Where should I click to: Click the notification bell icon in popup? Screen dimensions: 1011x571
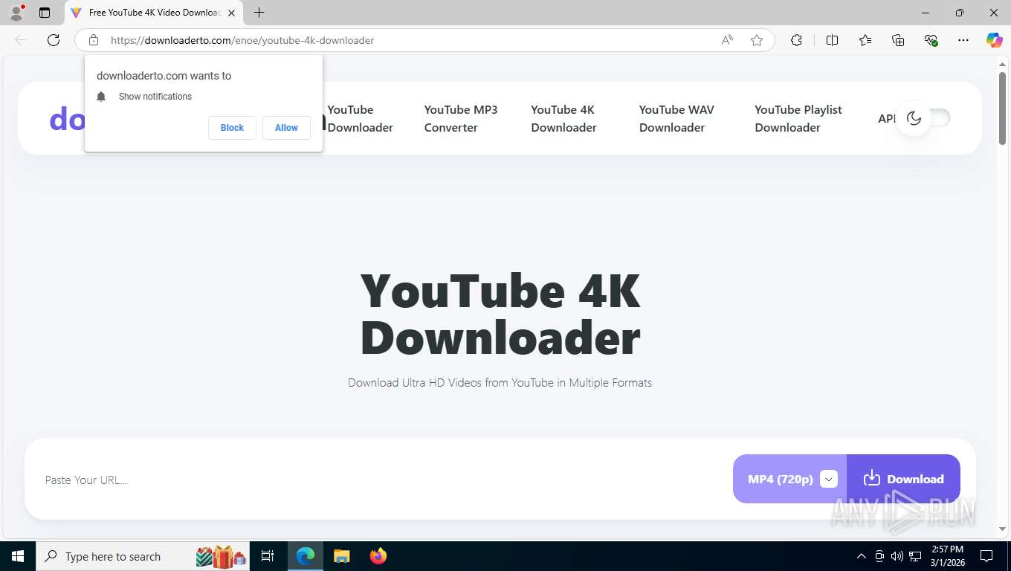pyautogui.click(x=102, y=97)
